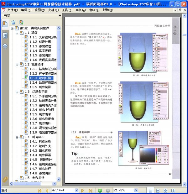Collapse the 1.1 鸡蛋 tree node
The image size is (188, 194).
17,33
